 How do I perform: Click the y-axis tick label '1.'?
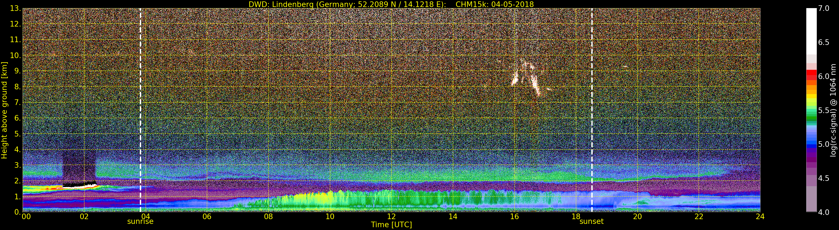[17, 196]
